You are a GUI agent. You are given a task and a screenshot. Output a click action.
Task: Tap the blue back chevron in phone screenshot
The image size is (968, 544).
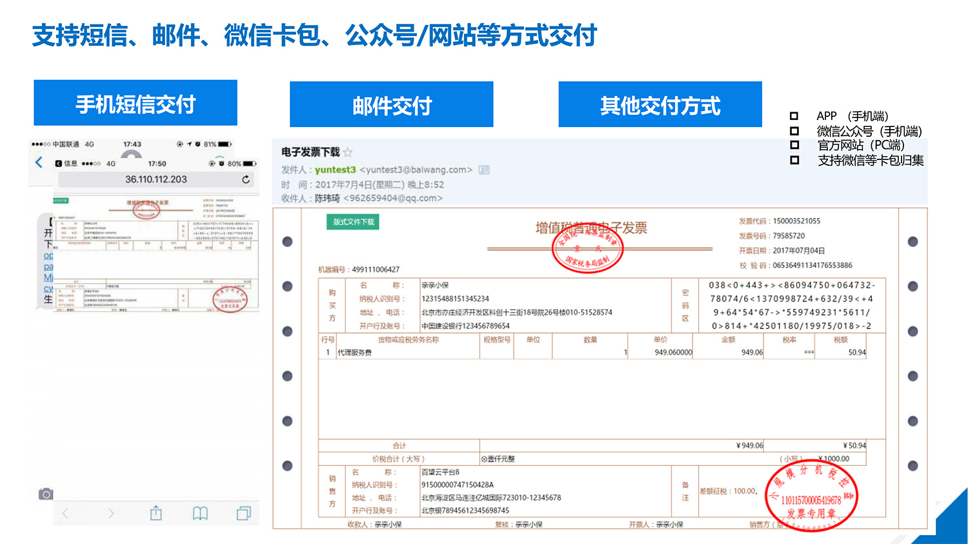[39, 162]
